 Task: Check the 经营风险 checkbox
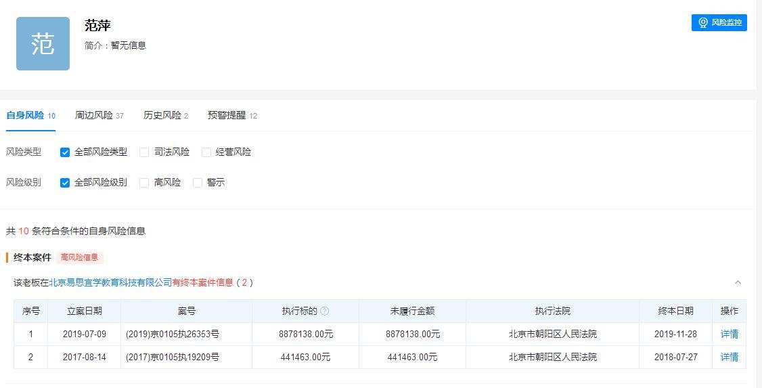[x=206, y=152]
